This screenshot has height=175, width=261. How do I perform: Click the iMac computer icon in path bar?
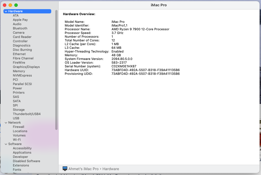[x=65, y=169]
